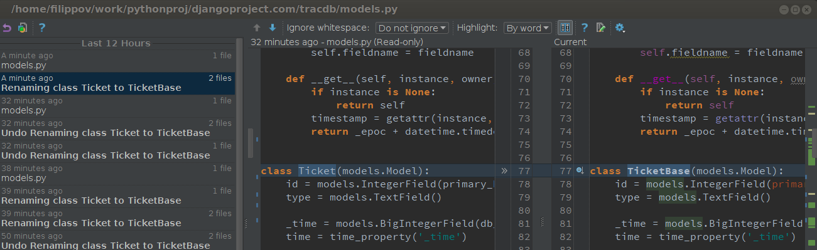This screenshot has height=250, width=817.
Task: Open the diff settings gear menu
Action: [x=620, y=28]
